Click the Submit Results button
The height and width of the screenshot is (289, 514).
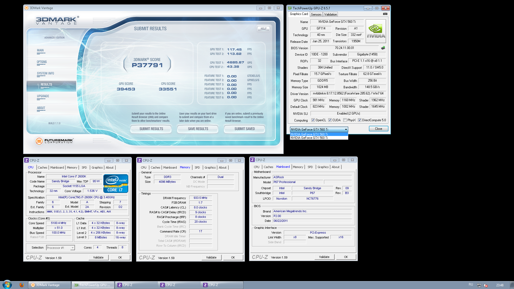[x=151, y=129]
